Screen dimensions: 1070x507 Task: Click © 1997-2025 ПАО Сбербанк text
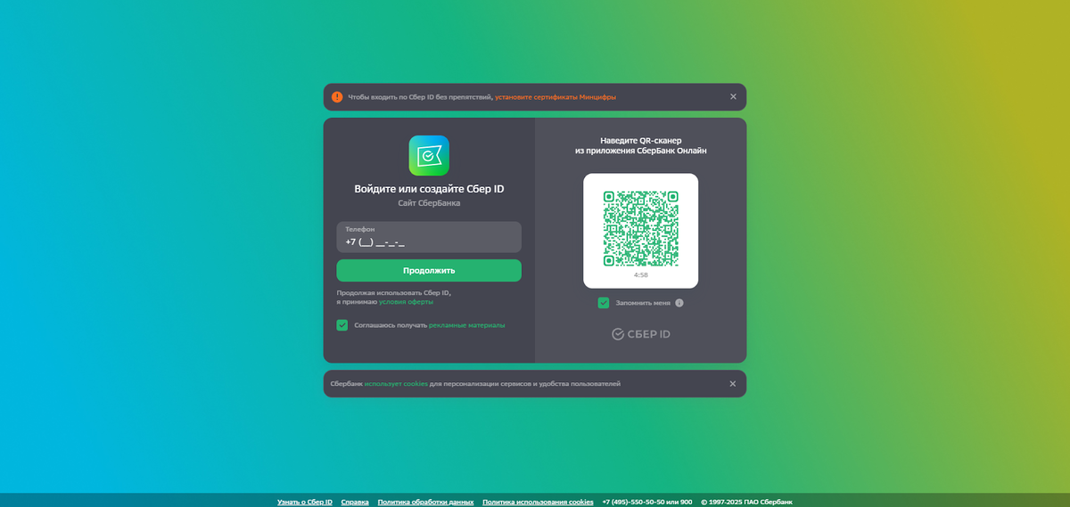(746, 503)
